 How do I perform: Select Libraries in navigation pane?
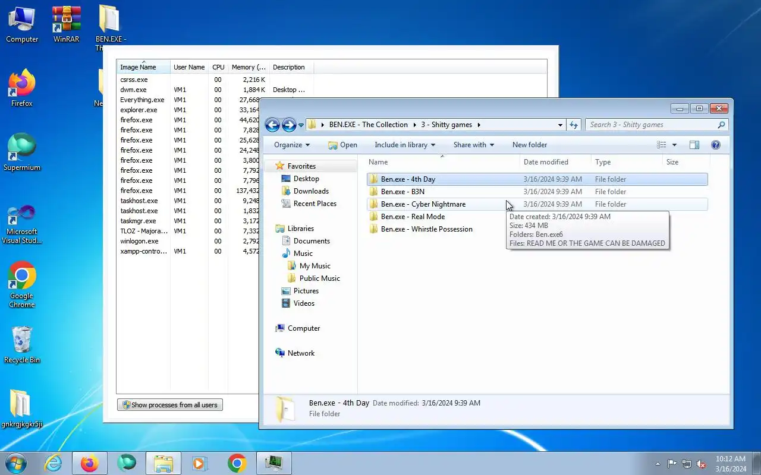300,229
